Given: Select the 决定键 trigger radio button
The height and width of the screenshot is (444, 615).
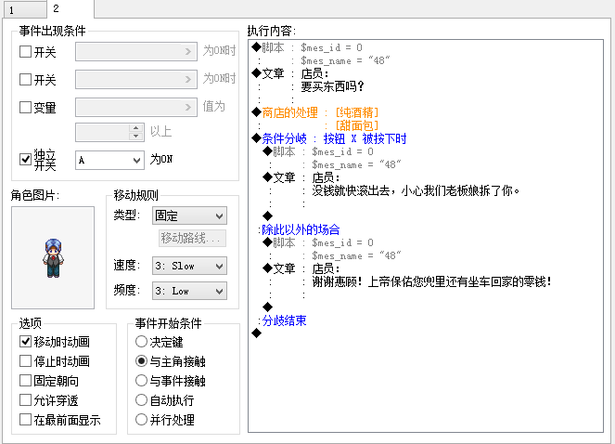Looking at the screenshot, I should pyautogui.click(x=141, y=342).
